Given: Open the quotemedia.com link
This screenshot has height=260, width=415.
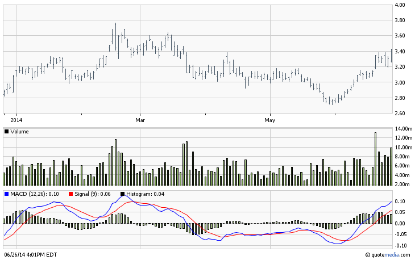Looking at the screenshot, I should coord(388,255).
